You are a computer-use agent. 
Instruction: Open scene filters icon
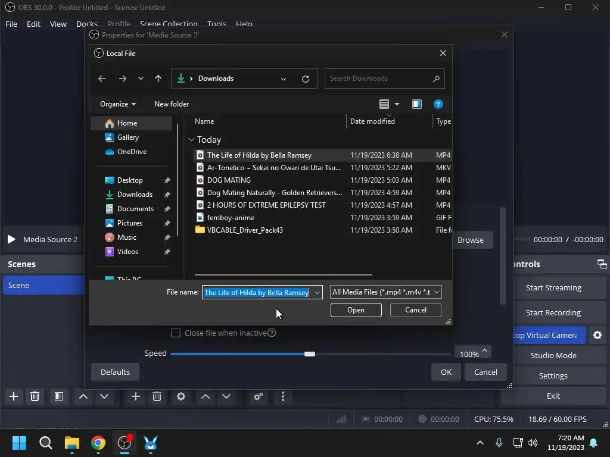[59, 396]
